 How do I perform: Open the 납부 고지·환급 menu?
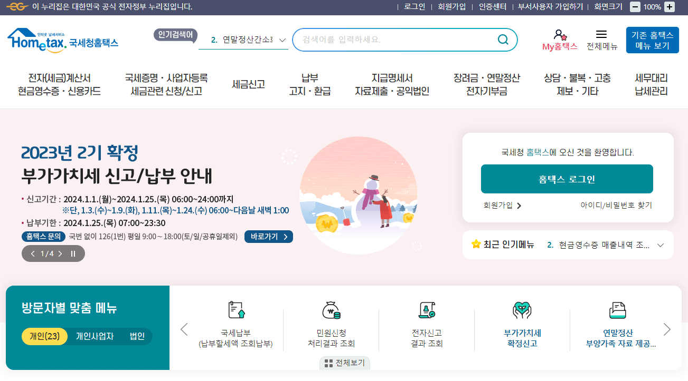pos(309,84)
